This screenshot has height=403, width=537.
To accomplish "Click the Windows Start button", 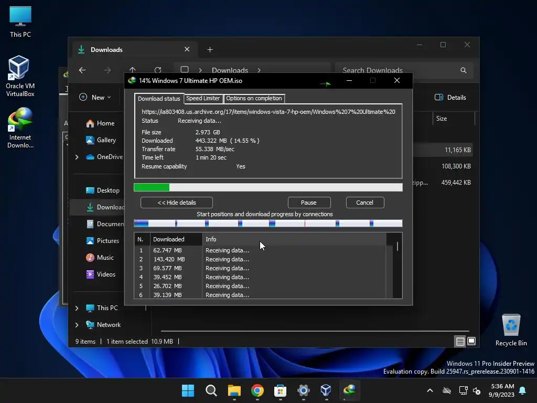I will click(188, 390).
